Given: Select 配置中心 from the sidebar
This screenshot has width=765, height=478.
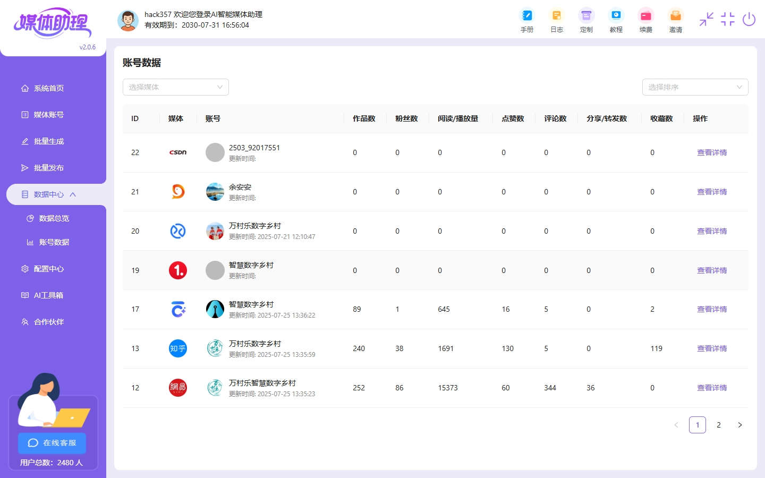Looking at the screenshot, I should [48, 269].
